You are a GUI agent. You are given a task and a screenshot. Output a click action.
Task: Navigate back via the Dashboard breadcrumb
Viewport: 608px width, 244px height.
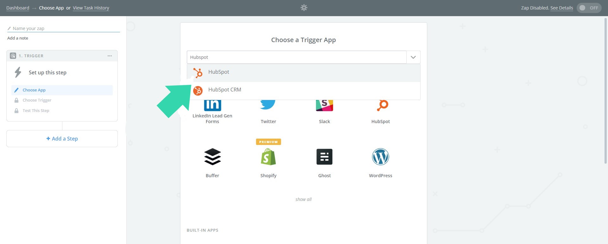pyautogui.click(x=18, y=8)
